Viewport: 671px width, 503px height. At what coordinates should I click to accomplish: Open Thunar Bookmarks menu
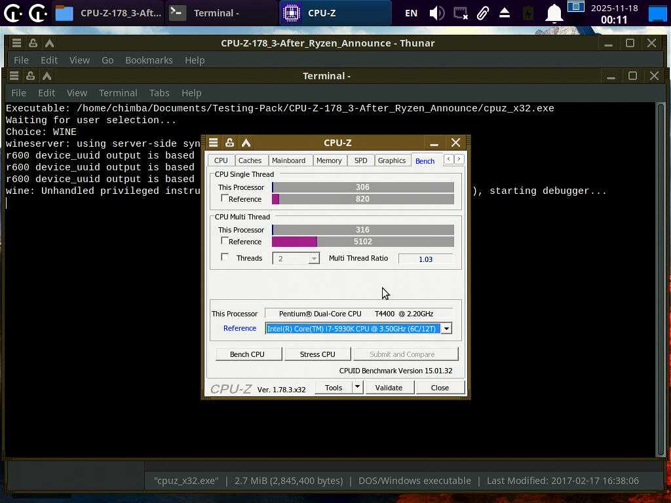click(149, 60)
